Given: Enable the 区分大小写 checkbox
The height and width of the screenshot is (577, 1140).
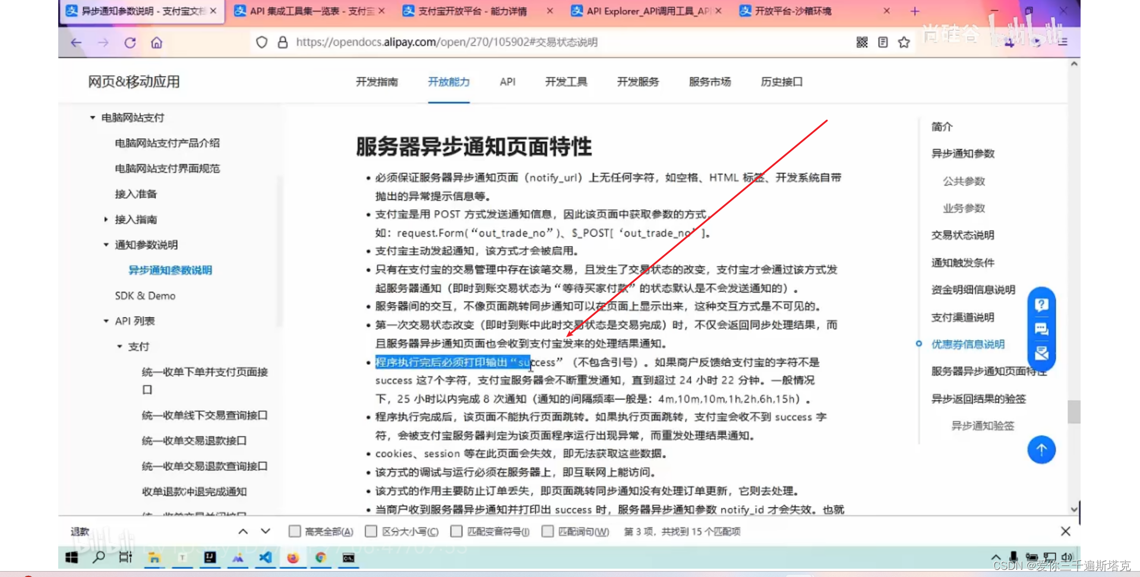Looking at the screenshot, I should click(x=371, y=531).
